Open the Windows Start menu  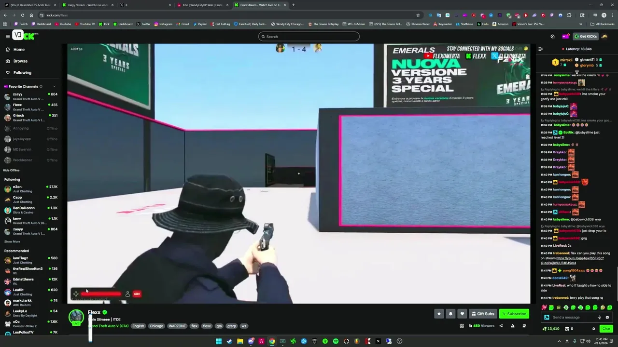coord(219,341)
